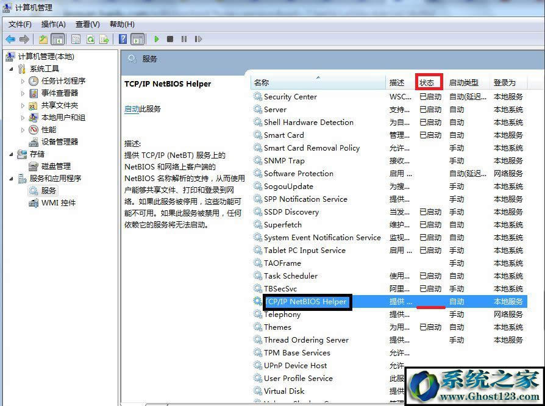This screenshot has width=545, height=406.
Task: Export the list via the export icon
Action: point(104,38)
